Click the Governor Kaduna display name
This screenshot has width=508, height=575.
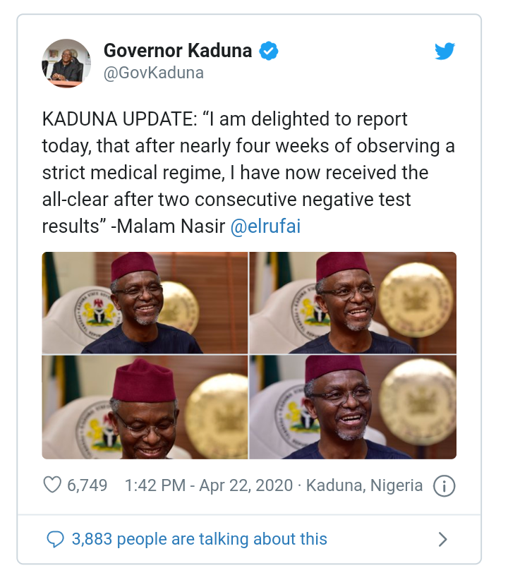pyautogui.click(x=178, y=51)
